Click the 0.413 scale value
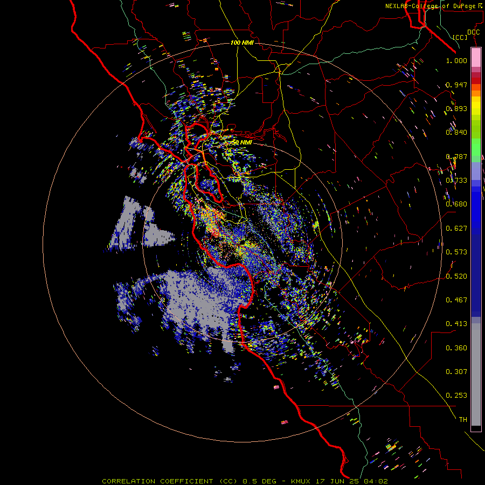 click(x=456, y=324)
